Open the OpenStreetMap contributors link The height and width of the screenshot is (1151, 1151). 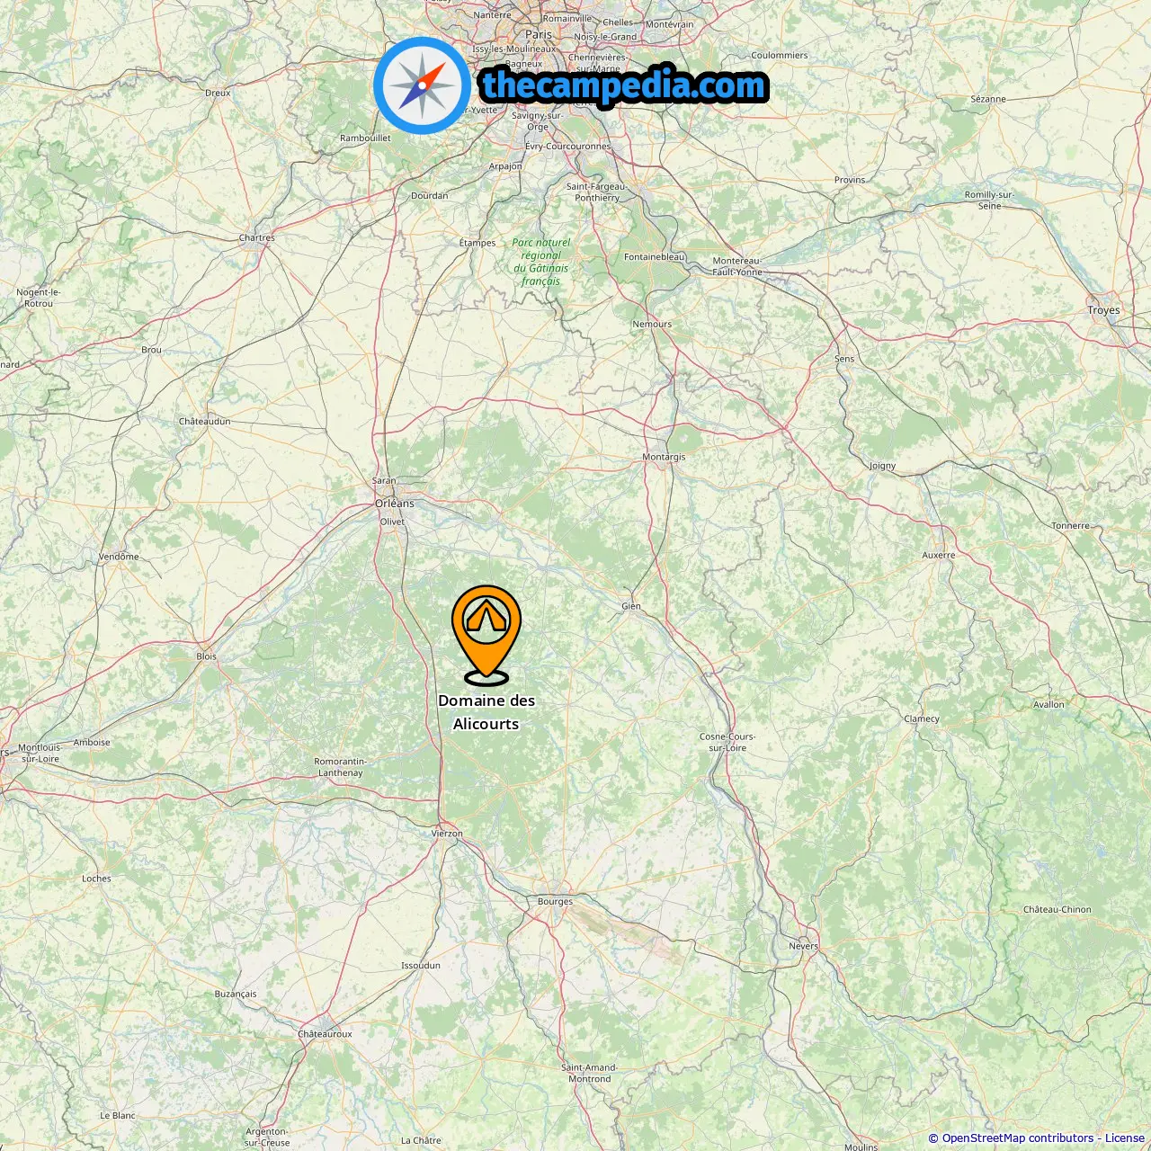tap(1018, 1138)
